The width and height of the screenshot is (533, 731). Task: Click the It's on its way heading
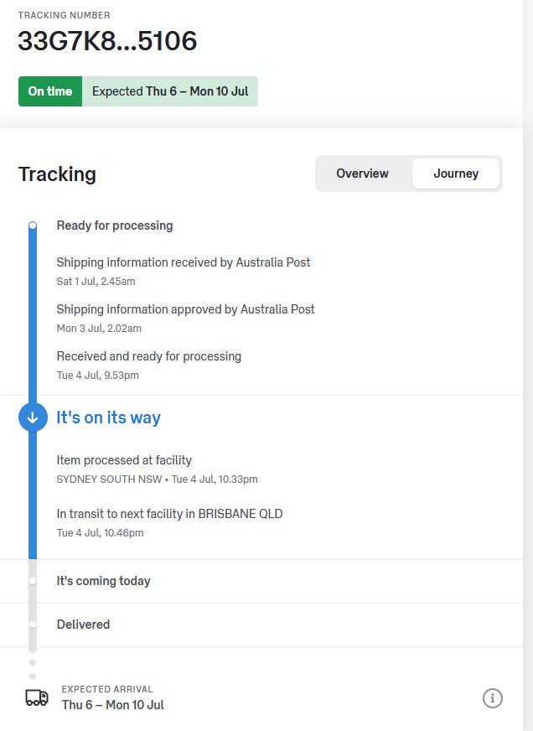(108, 417)
